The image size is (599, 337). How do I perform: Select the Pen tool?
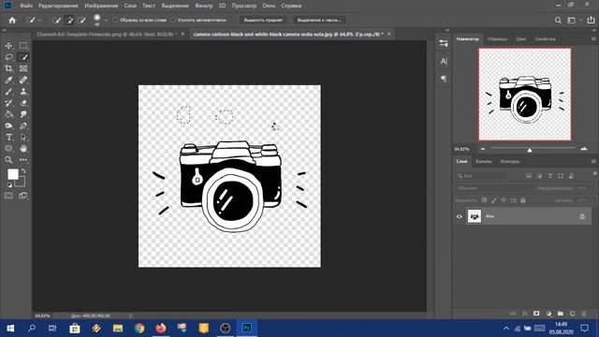pos(23,125)
